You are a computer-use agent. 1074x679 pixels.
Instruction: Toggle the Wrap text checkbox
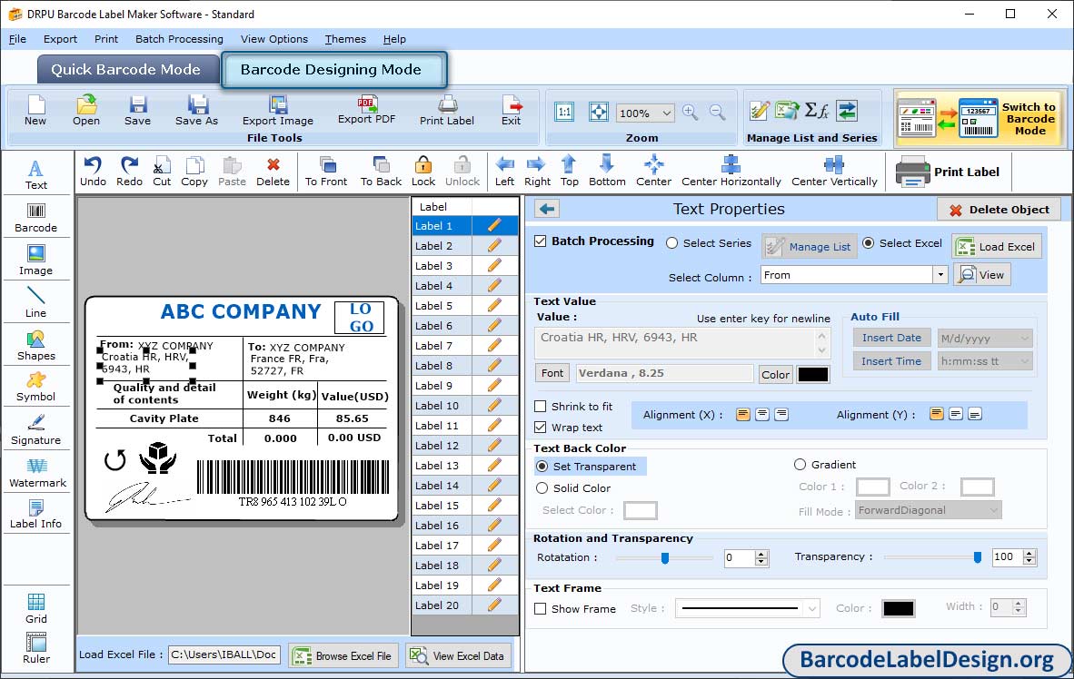point(541,428)
